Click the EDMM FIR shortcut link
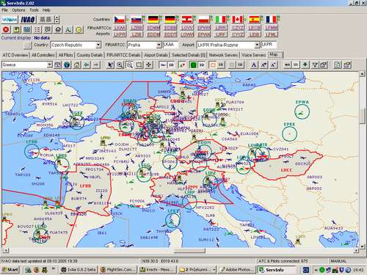 pos(153,28)
